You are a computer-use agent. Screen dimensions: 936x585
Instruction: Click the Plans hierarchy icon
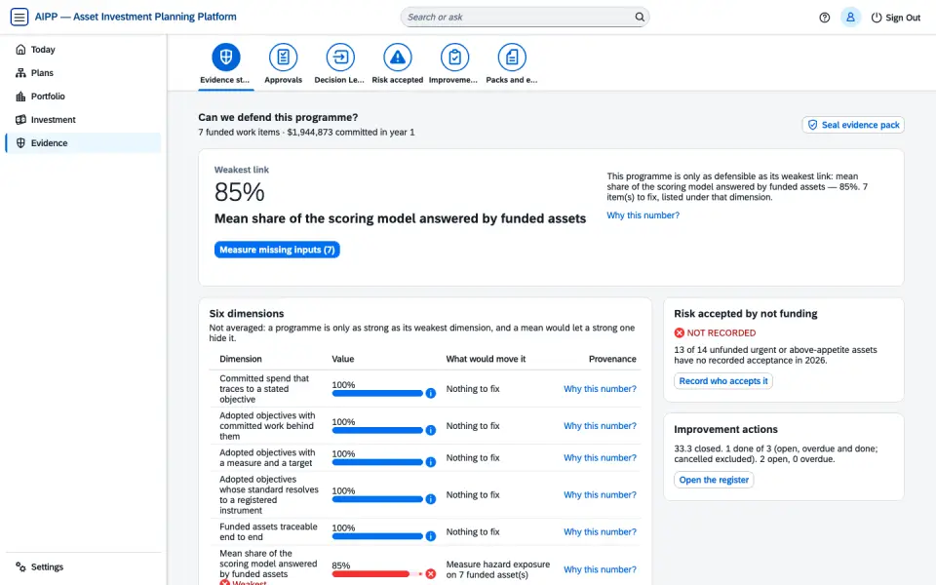20,73
